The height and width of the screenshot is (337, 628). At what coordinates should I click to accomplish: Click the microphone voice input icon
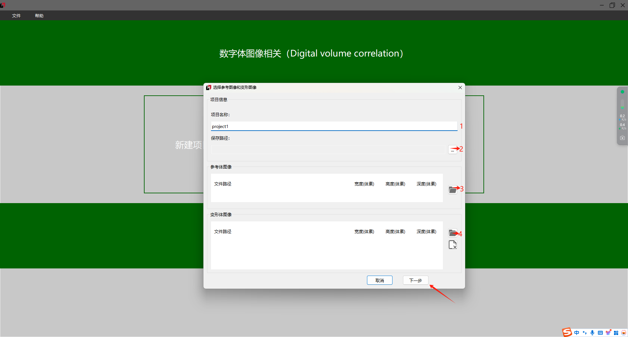pyautogui.click(x=592, y=333)
